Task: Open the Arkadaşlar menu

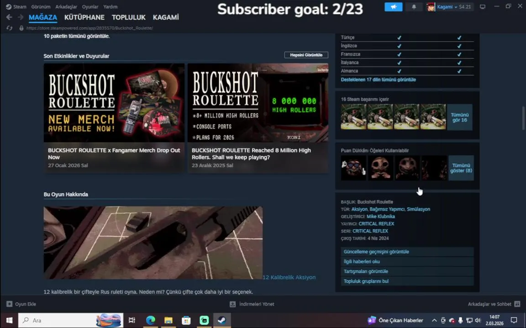Action: pyautogui.click(x=66, y=7)
